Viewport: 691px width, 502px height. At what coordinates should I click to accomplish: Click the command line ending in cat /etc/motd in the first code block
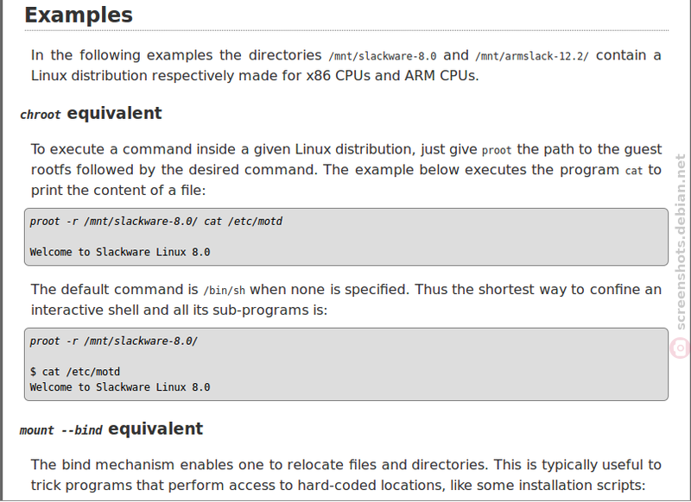156,222
